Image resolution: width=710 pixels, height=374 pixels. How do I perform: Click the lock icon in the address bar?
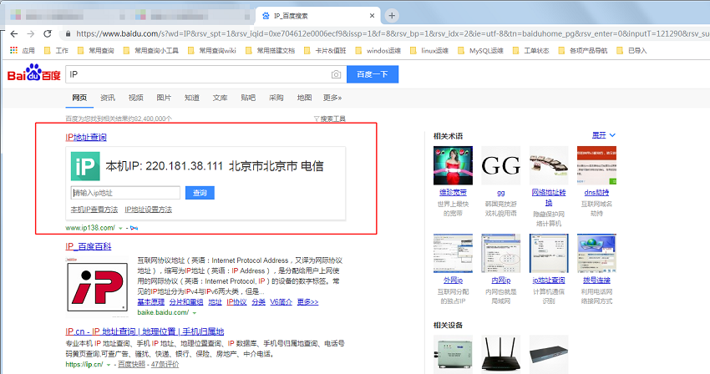coord(68,33)
